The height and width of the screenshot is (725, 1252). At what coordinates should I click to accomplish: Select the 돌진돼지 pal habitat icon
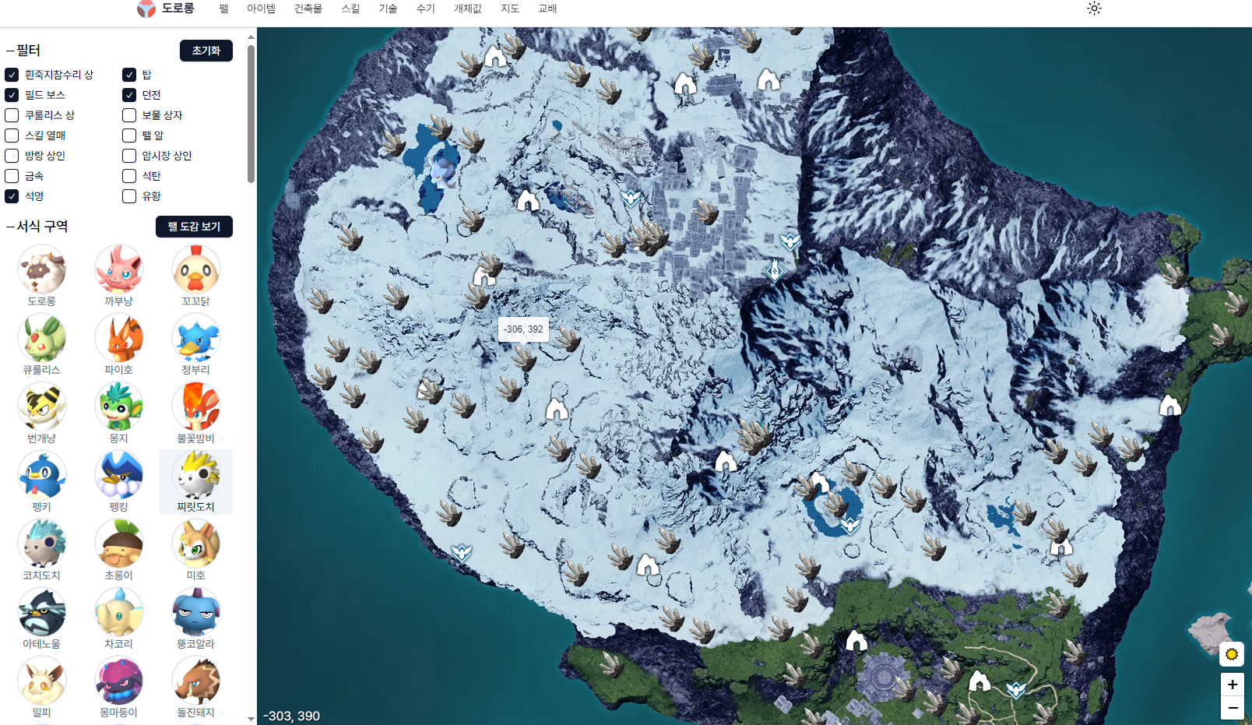196,681
